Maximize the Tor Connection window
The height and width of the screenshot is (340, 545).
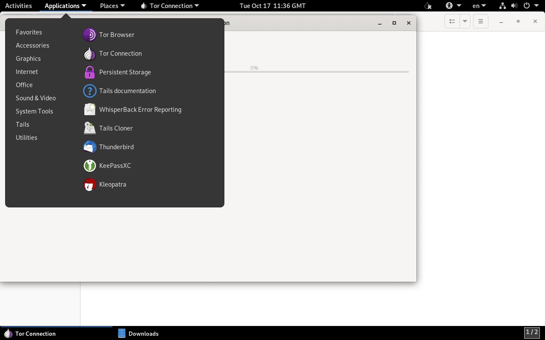point(394,23)
